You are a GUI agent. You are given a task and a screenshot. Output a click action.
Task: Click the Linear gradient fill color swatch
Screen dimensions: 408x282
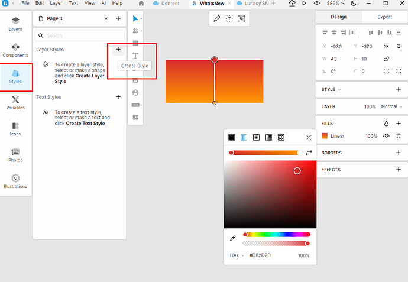(x=324, y=136)
